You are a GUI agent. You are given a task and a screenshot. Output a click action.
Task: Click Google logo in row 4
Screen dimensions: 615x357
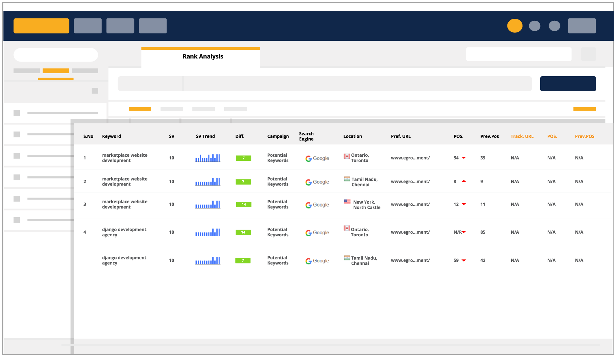(317, 233)
